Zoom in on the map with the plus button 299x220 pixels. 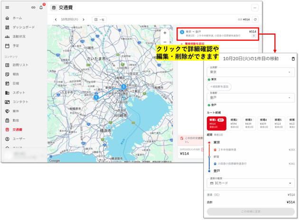point(165,33)
